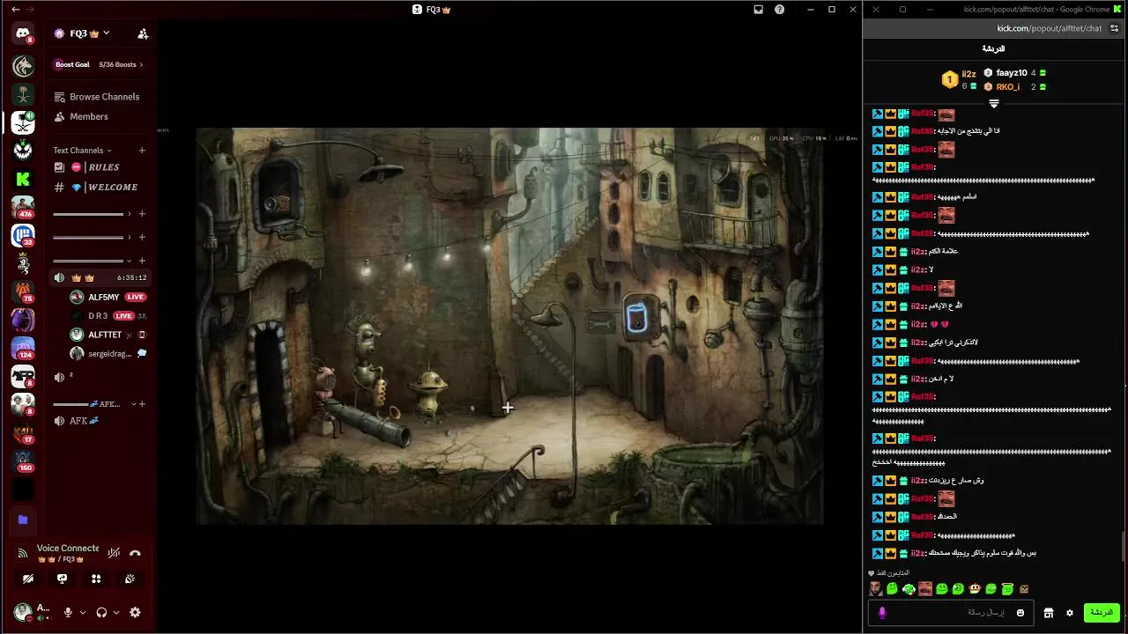Open the RULES channel

coord(97,167)
